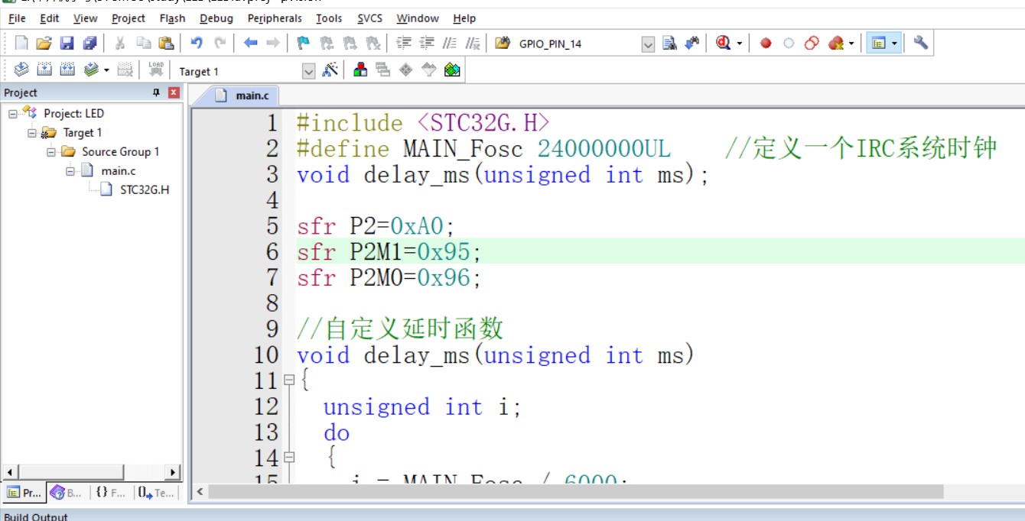Go to the previous bookmark
The image size is (1025, 521).
coord(327,44)
